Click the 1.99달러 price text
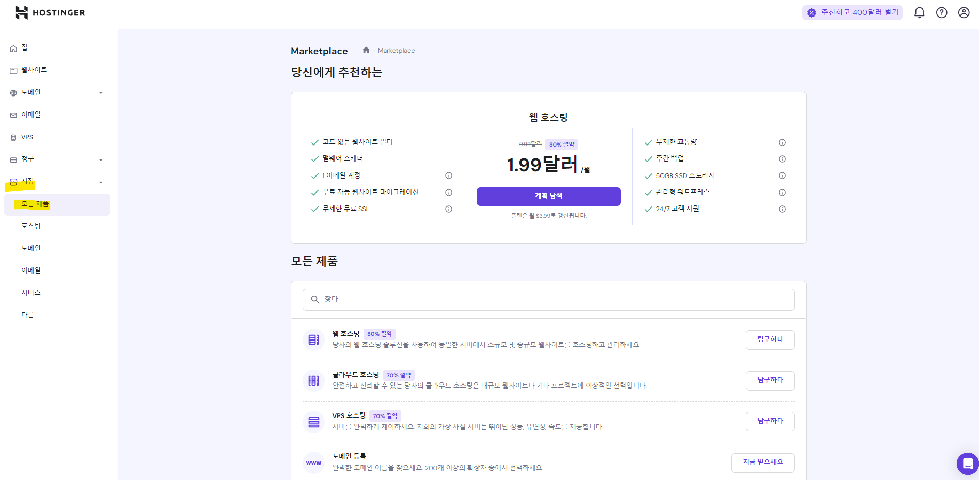The image size is (979, 480). (542, 165)
